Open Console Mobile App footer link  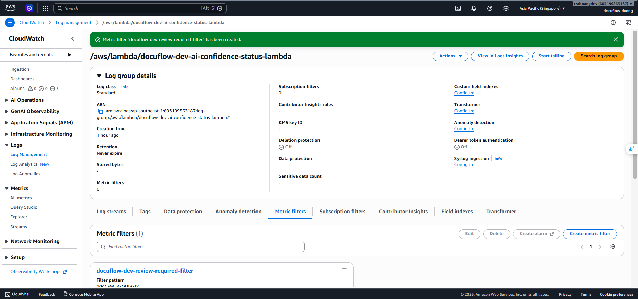(x=84, y=294)
